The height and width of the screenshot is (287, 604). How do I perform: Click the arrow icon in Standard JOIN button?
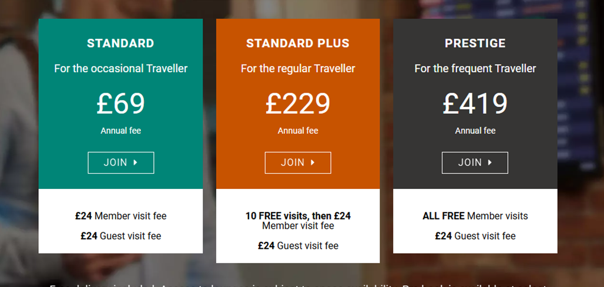pos(136,163)
